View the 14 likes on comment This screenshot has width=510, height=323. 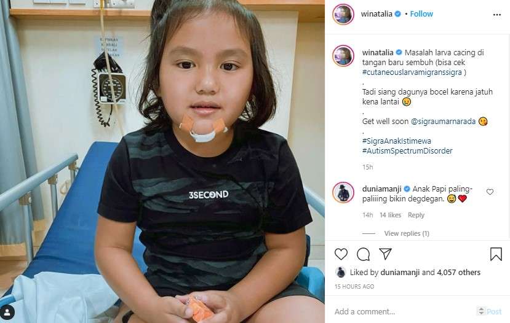[390, 215]
